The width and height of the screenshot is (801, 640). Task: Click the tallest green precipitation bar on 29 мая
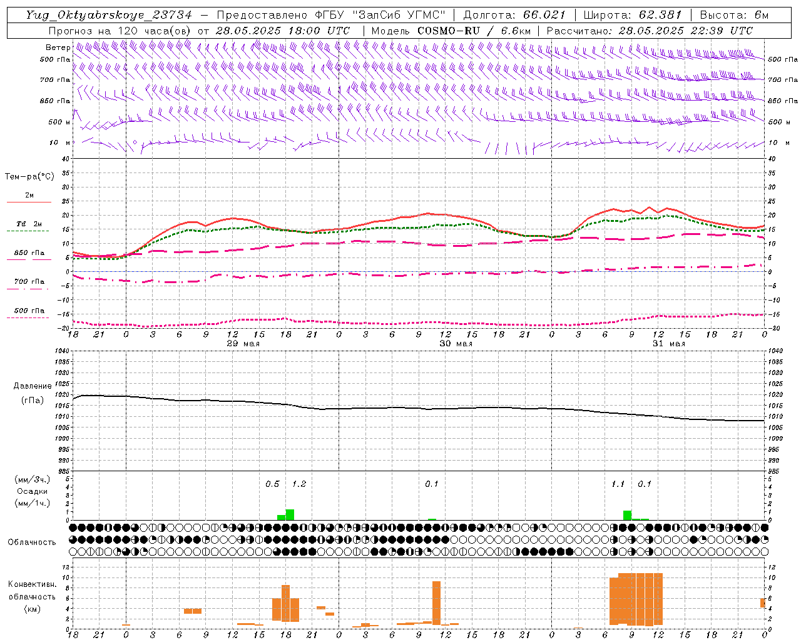[x=290, y=515]
